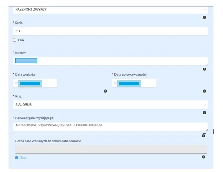The image size is (223, 172).
Task: Click help icon below Data upływu ważności
Action: pos(204,91)
